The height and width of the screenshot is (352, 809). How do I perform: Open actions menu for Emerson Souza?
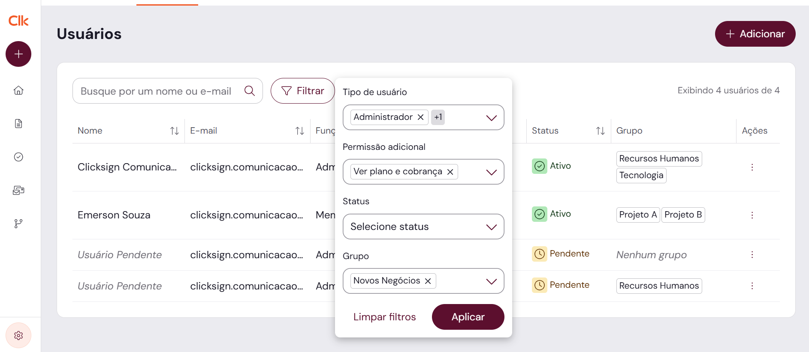coord(752,215)
